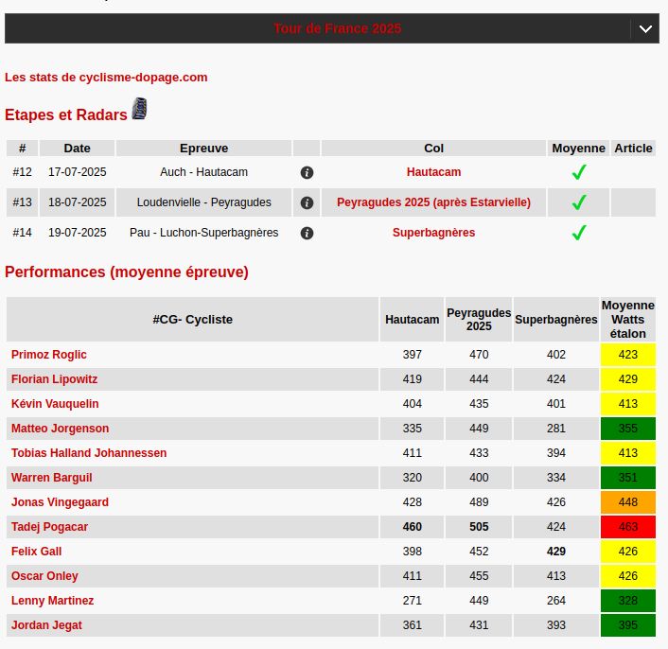Open Jonas Vingegaard's profile
This screenshot has width=668, height=649.
pos(60,502)
